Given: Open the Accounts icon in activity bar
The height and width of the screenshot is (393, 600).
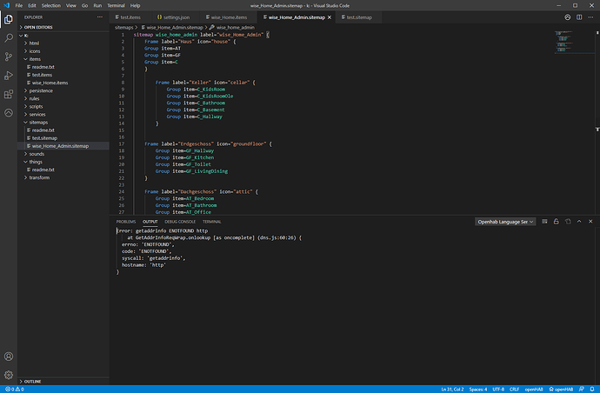Looking at the screenshot, I should point(9,356).
